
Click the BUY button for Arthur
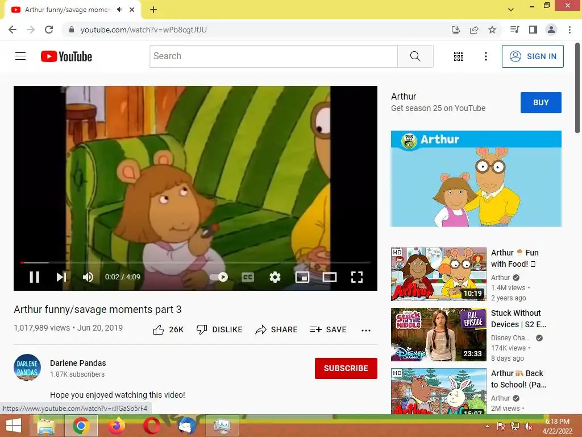click(541, 102)
